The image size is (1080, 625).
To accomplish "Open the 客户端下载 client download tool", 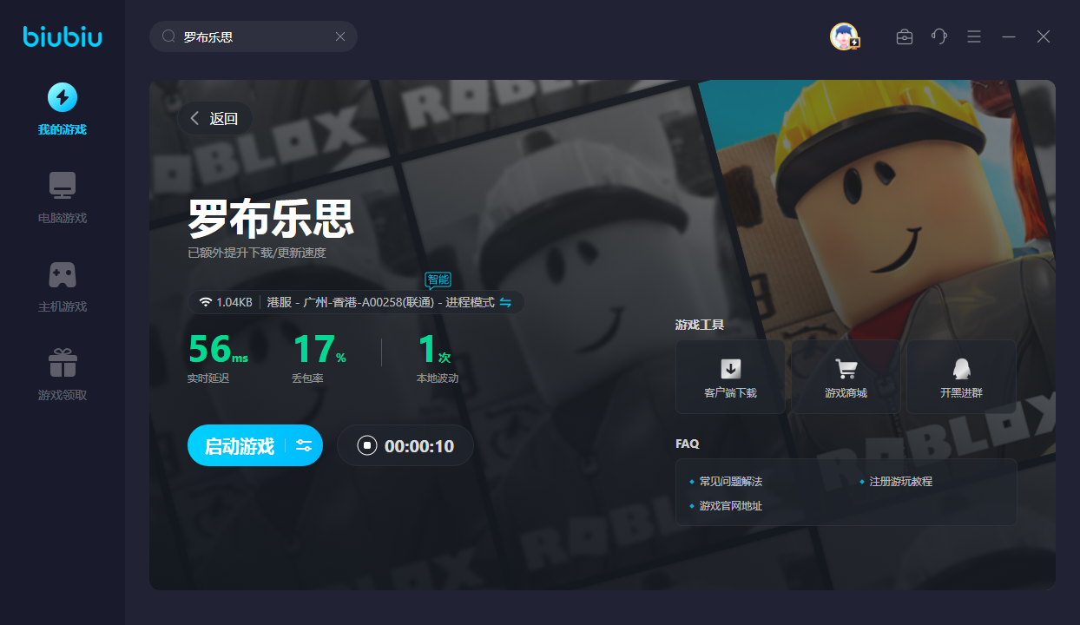I will click(x=730, y=377).
